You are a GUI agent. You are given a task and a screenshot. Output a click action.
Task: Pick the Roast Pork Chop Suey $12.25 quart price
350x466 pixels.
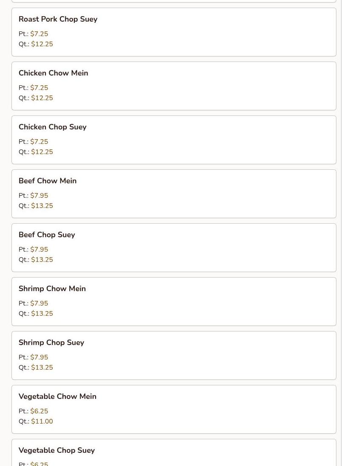click(42, 44)
